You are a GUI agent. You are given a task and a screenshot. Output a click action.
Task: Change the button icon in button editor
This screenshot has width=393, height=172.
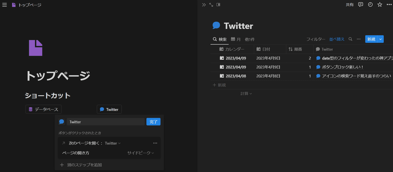[61, 122]
